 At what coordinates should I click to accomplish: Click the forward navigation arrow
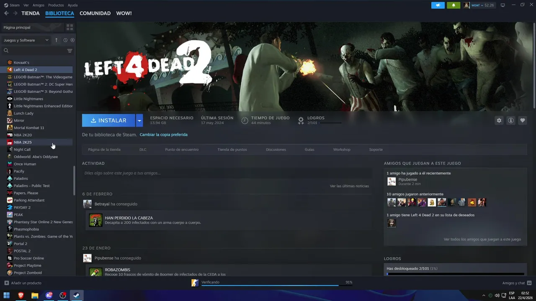click(x=15, y=13)
